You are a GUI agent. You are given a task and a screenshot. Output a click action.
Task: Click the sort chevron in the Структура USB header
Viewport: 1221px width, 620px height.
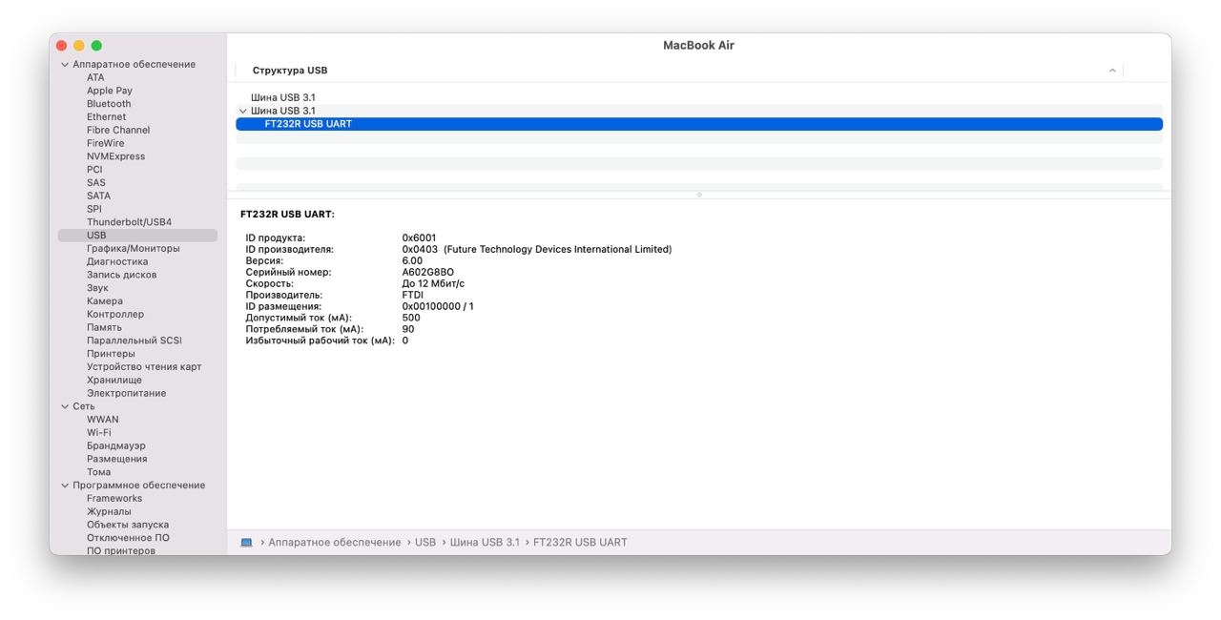(x=1112, y=71)
